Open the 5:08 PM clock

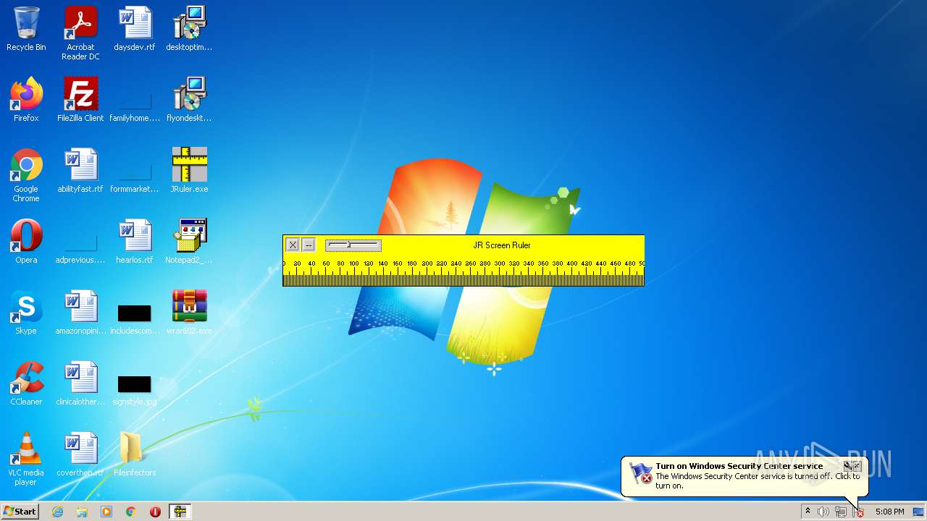pos(889,512)
